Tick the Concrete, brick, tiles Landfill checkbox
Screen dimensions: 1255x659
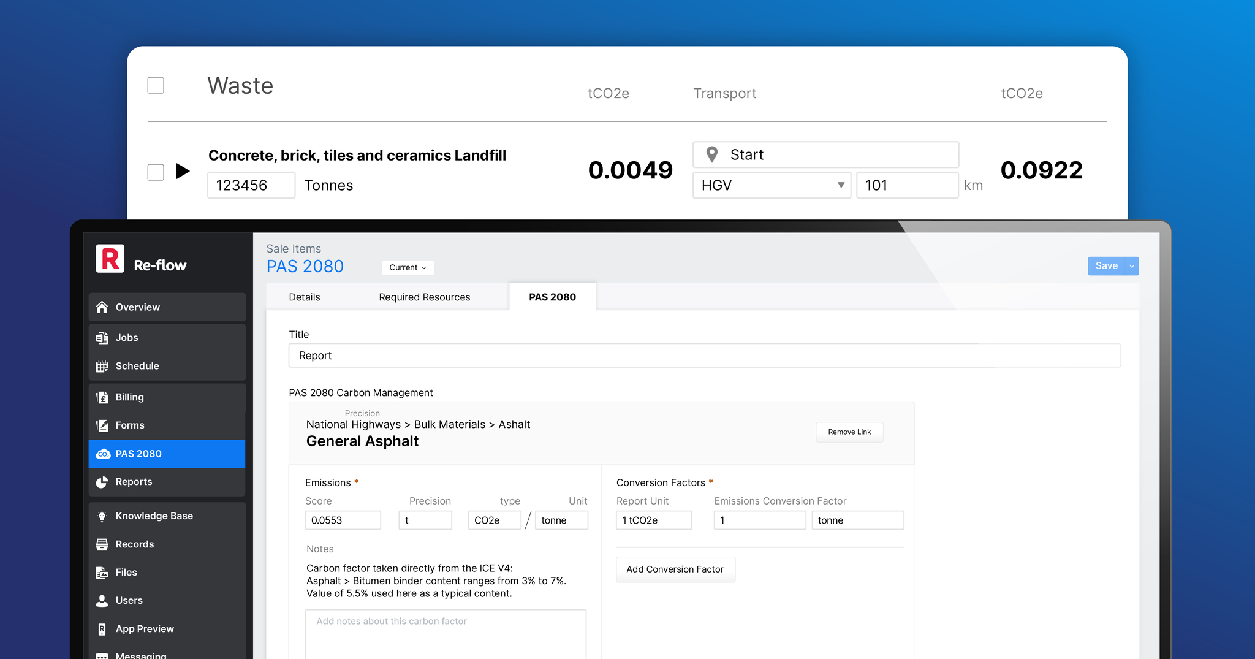pyautogui.click(x=156, y=172)
